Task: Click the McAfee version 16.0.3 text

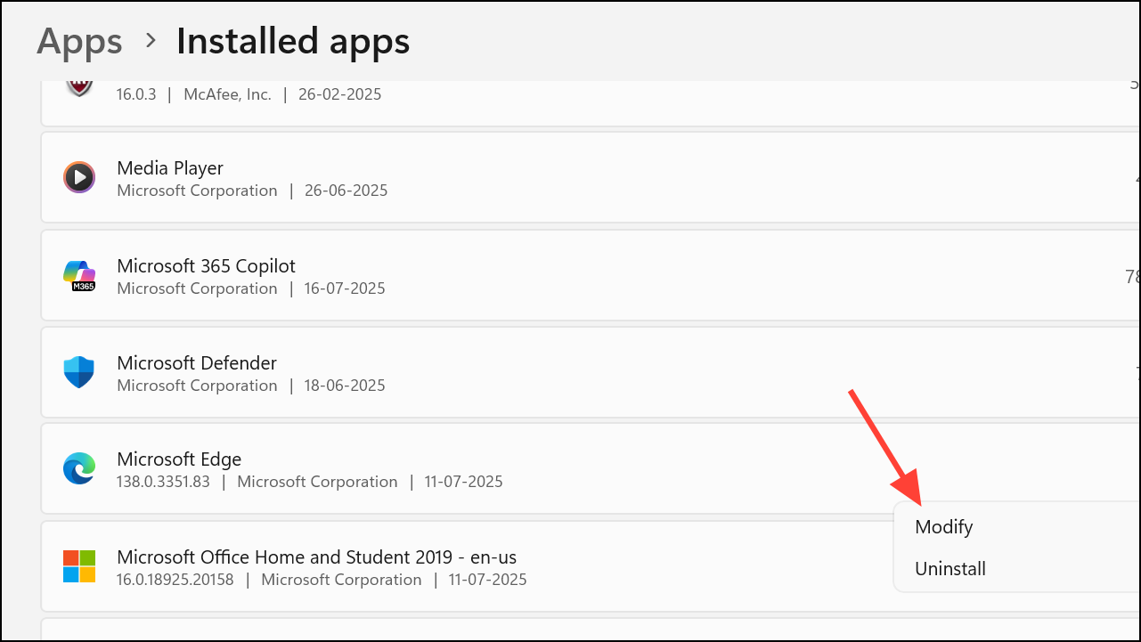Action: point(136,93)
